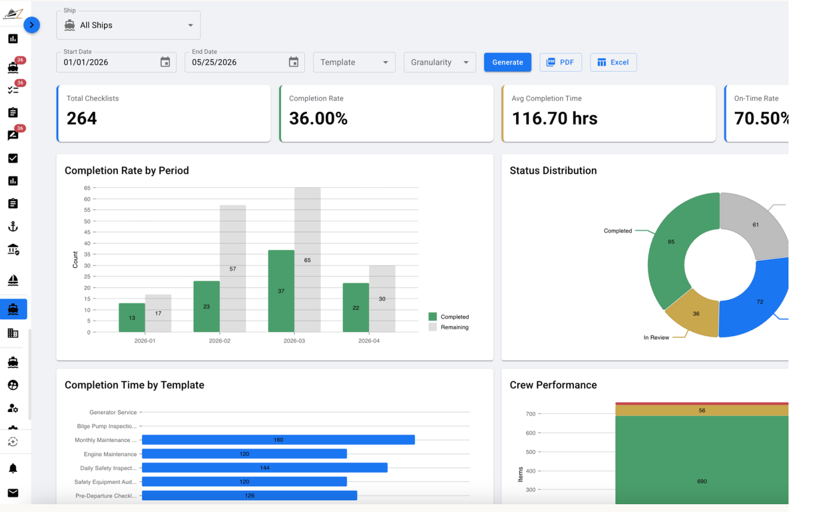
Task: Click the green Completed donut segment 95
Action: tap(671, 242)
